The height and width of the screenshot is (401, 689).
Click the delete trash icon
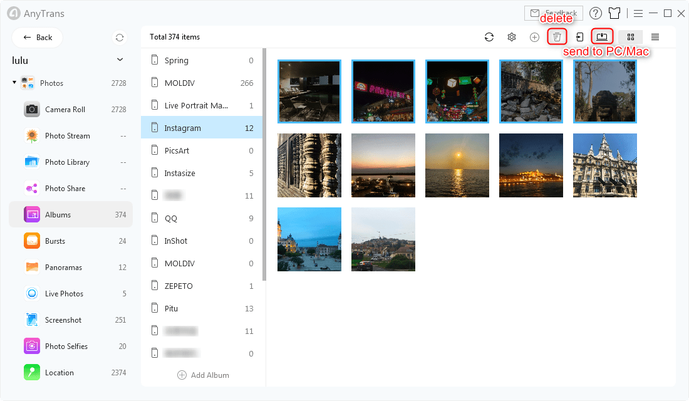pyautogui.click(x=557, y=37)
